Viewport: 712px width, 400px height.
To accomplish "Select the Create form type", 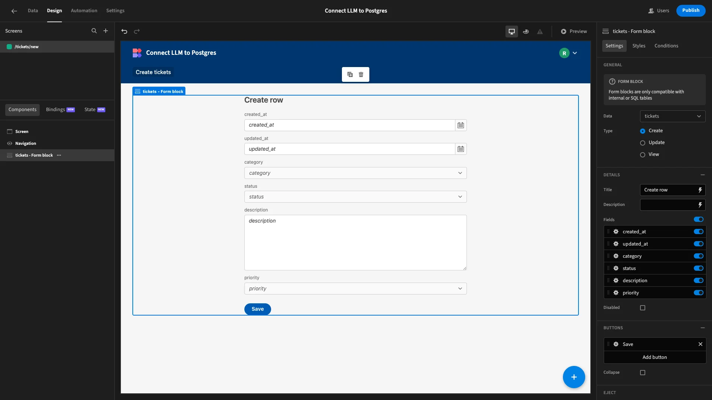I will click(x=643, y=131).
